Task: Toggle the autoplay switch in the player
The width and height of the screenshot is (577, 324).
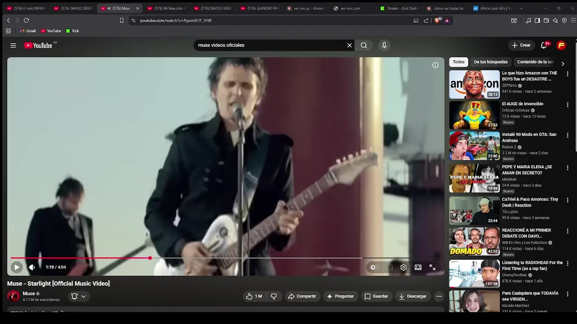Action: (373, 267)
